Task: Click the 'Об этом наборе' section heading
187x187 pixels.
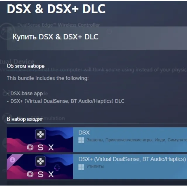Action: 25,66
